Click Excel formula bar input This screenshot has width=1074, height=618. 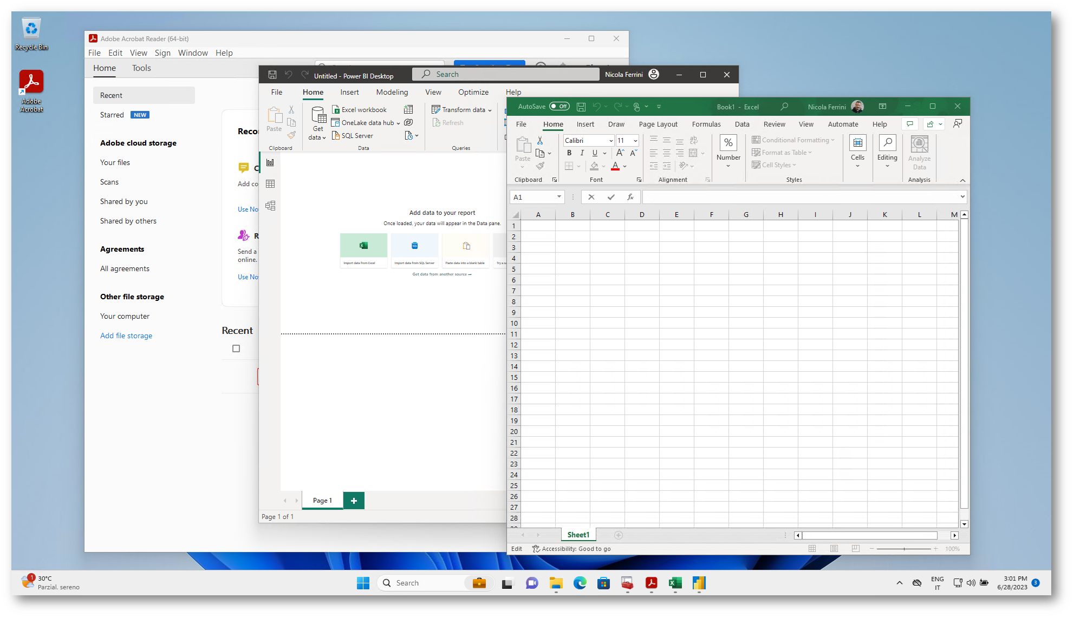point(800,197)
